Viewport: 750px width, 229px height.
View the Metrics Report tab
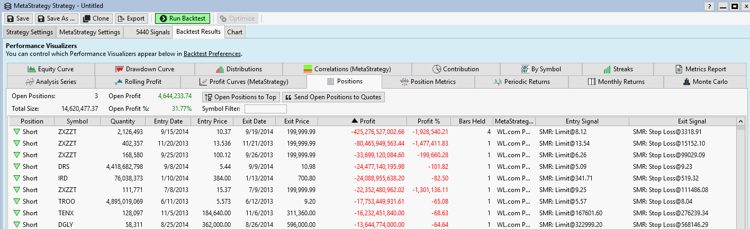coord(701,69)
